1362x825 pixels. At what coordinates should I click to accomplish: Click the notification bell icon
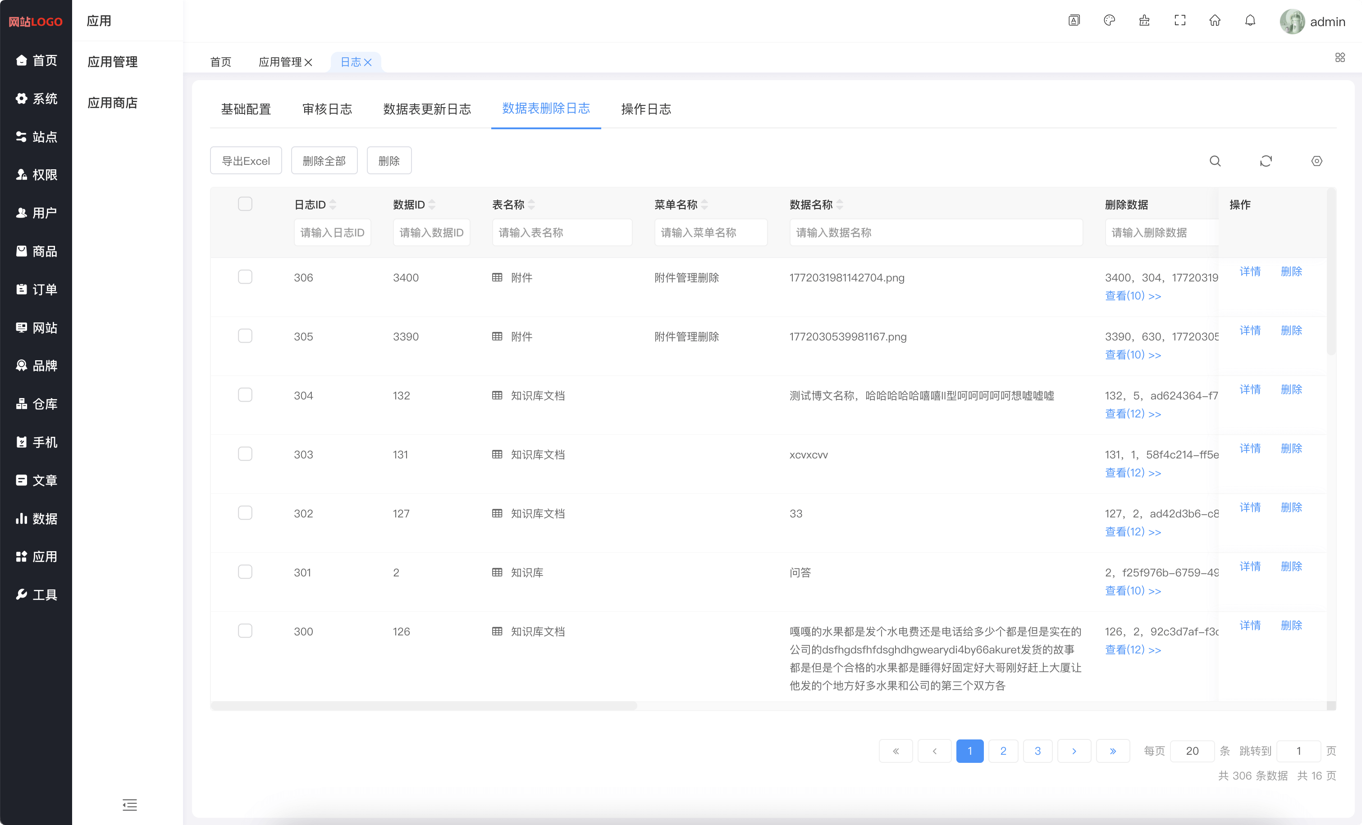click(1250, 20)
